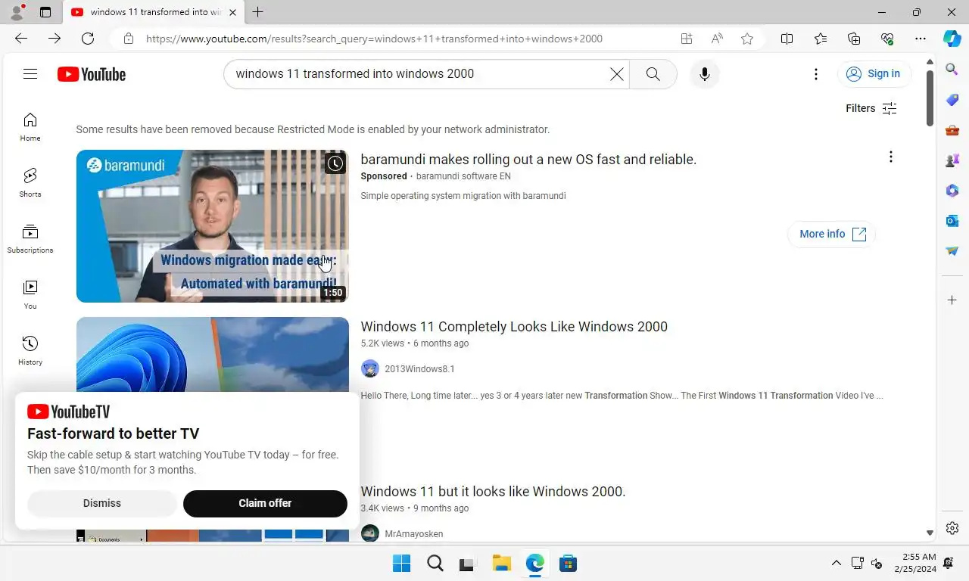
Task: Click the page vertical scrollbar thumb
Action: click(x=930, y=98)
